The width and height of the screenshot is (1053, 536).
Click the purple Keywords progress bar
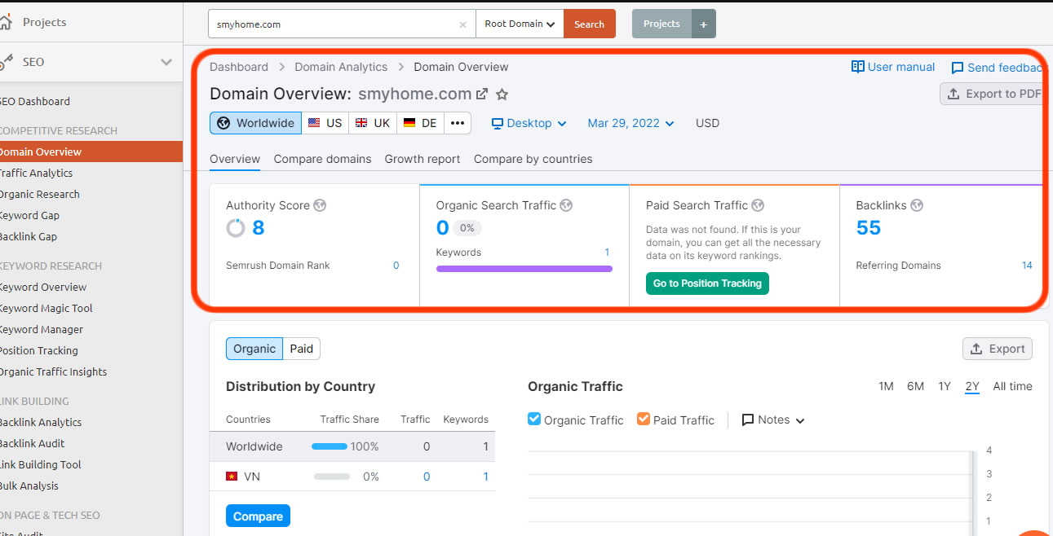pyautogui.click(x=524, y=268)
